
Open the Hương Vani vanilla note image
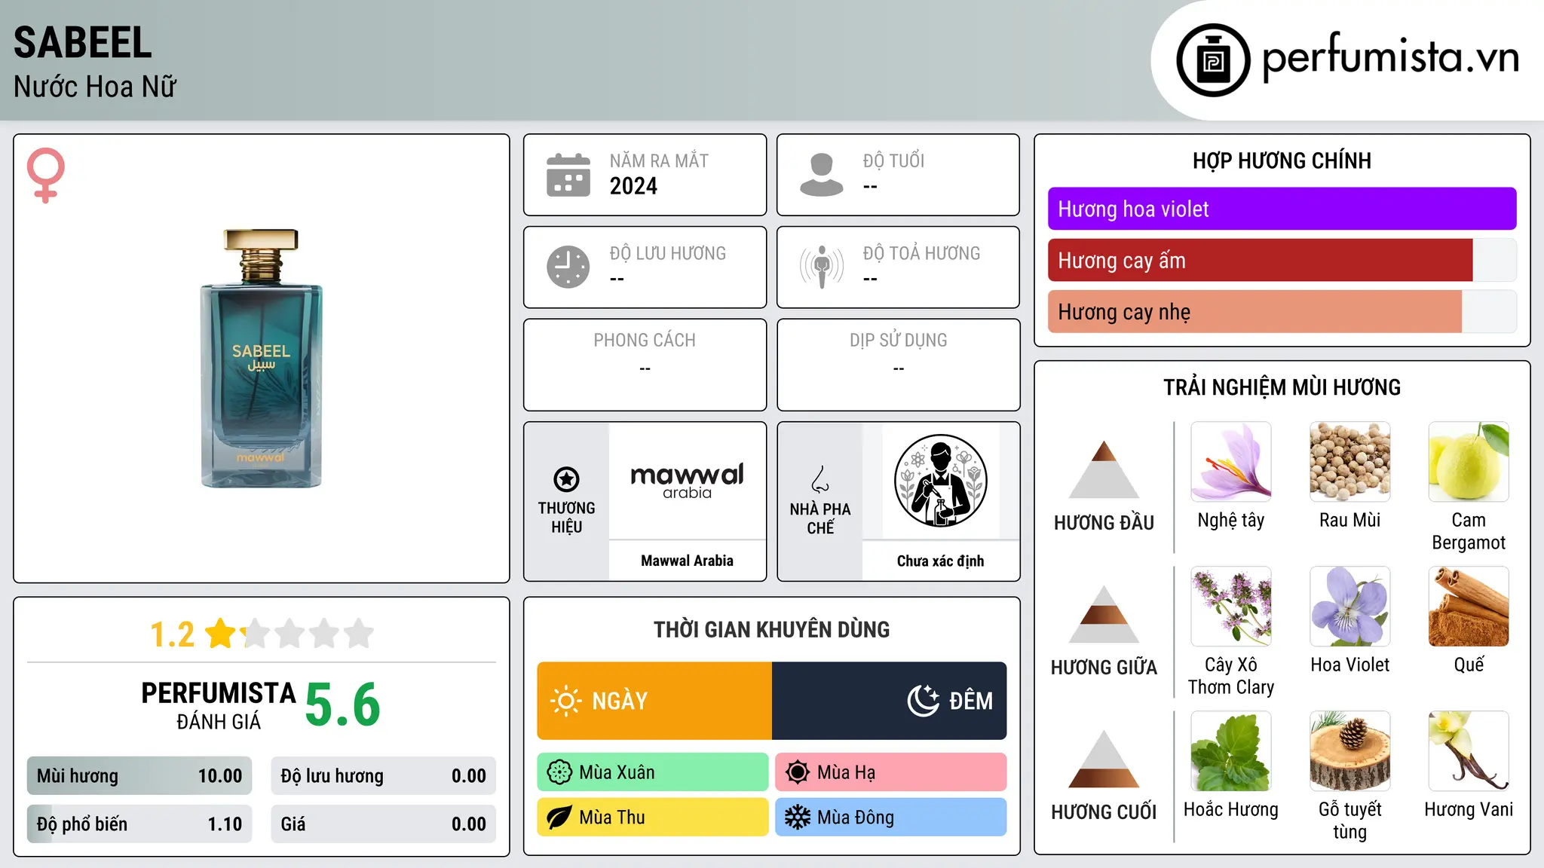click(1469, 751)
